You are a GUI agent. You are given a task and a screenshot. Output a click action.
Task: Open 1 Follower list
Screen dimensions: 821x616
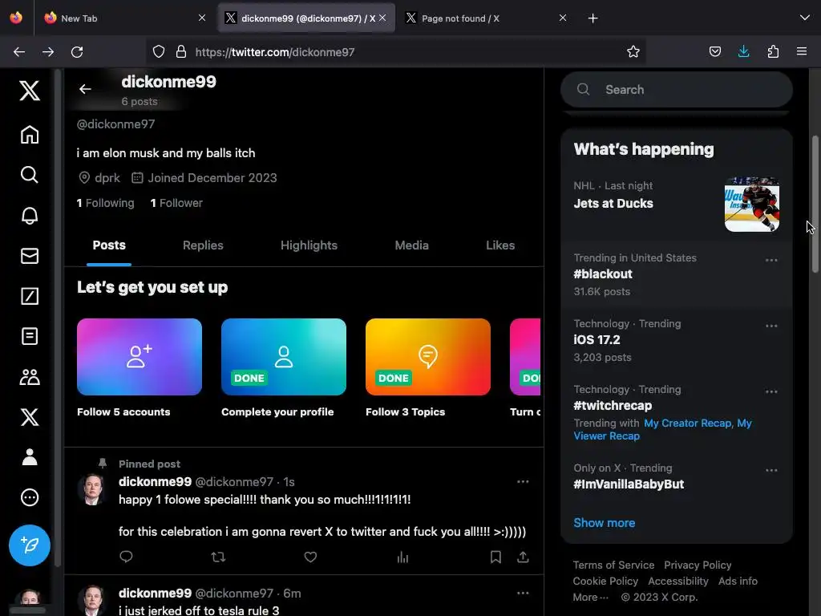pos(176,203)
